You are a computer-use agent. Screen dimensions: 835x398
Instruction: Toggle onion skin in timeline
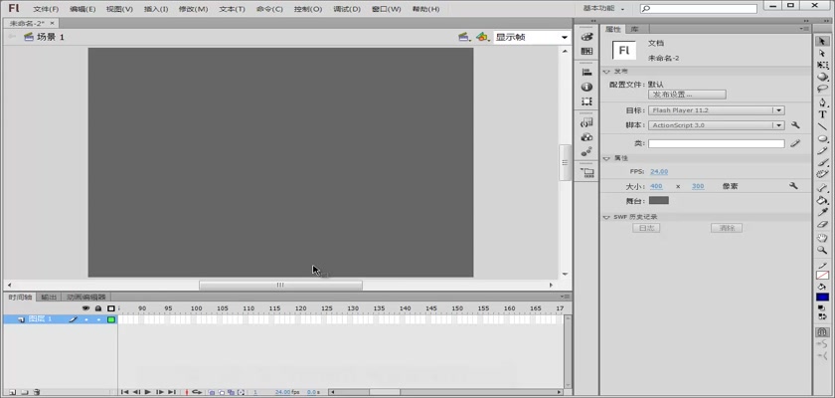(x=212, y=392)
